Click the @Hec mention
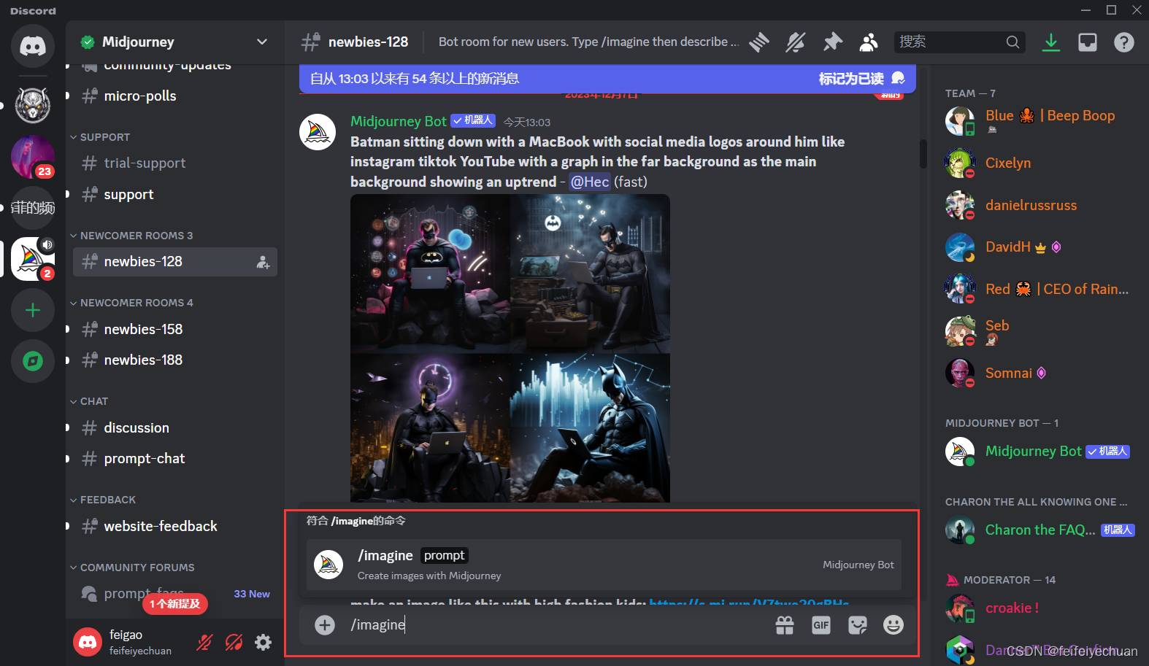The width and height of the screenshot is (1149, 666). pos(590,182)
